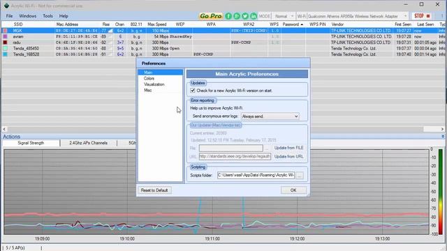Click the radu network color swatch

point(5,43)
